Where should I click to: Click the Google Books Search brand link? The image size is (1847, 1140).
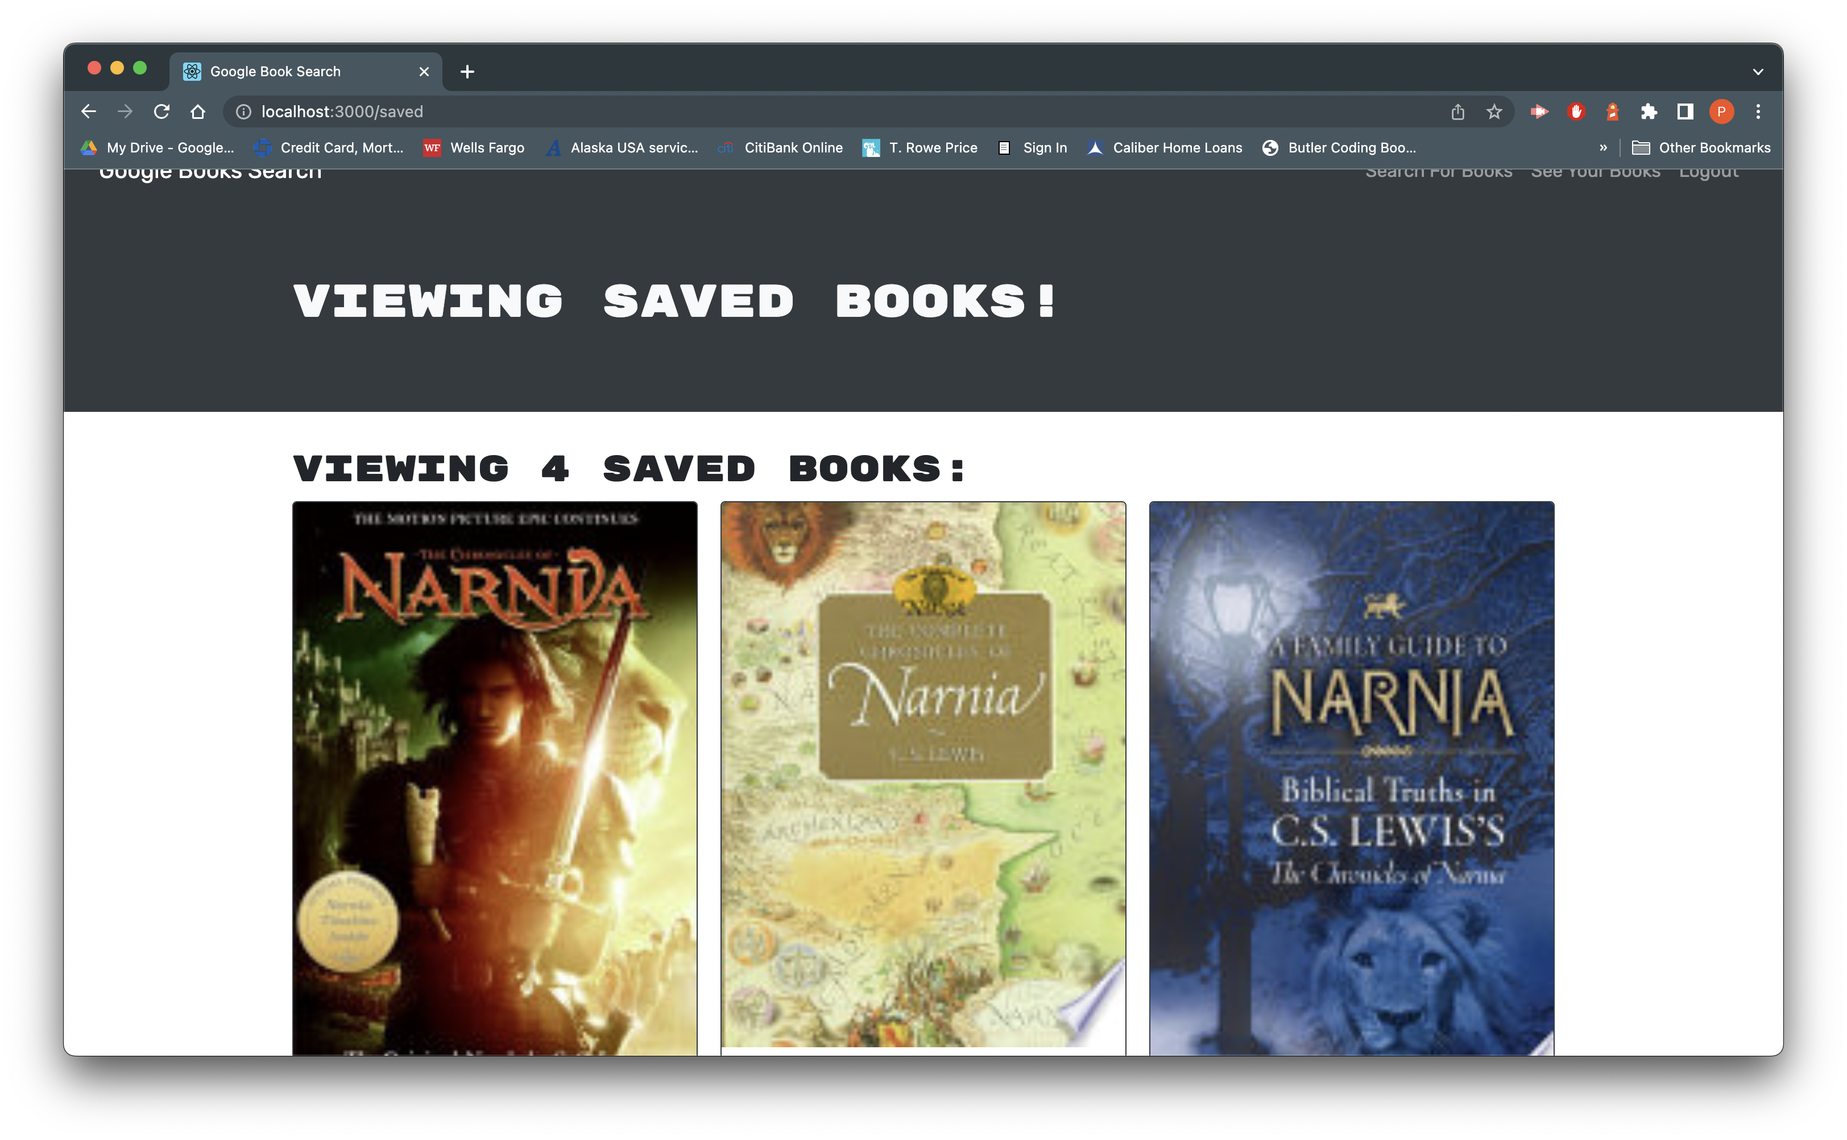pyautogui.click(x=210, y=174)
